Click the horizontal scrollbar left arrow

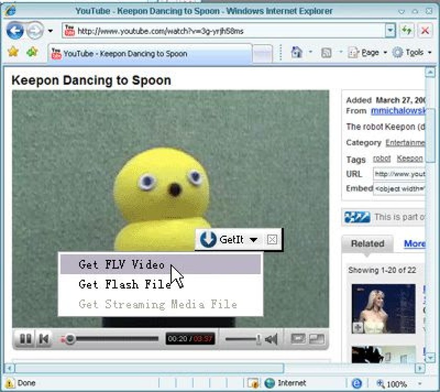9,368
